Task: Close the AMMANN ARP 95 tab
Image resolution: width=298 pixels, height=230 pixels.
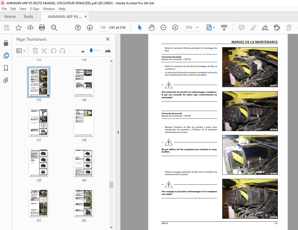Action: [x=85, y=17]
